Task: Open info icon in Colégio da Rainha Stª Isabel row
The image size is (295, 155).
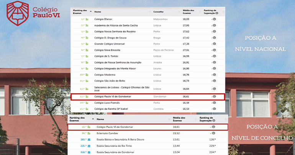Action: (x=214, y=109)
